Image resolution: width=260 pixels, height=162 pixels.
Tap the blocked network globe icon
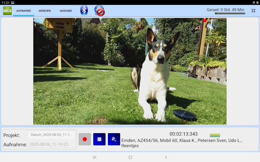pyautogui.click(x=99, y=11)
